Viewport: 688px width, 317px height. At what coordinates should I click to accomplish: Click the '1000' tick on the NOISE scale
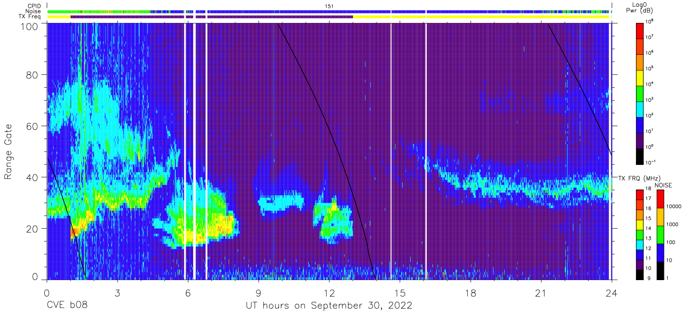671,224
